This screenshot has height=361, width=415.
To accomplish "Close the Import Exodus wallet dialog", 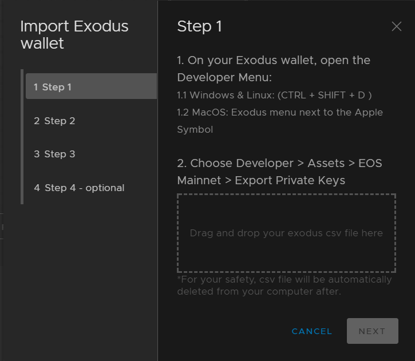I will (x=396, y=27).
